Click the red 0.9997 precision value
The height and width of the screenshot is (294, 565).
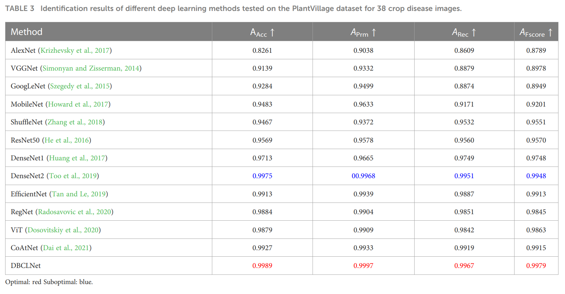[363, 266]
